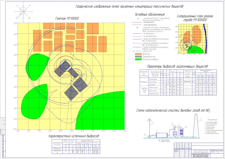Click the 'Условные обозначения' legend heading
This screenshot has height=159, width=225.
150,14
